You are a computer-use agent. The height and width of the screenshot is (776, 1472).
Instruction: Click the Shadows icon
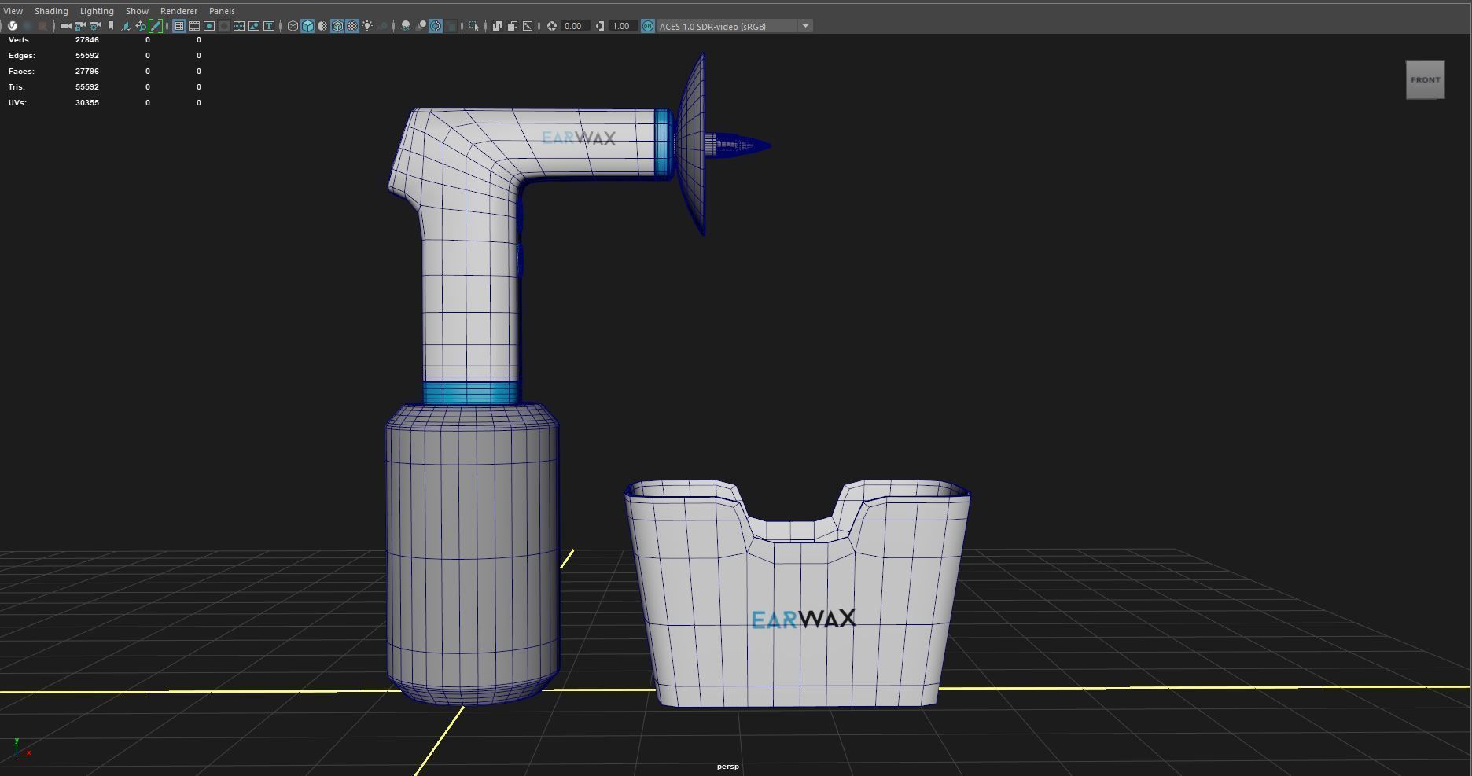coord(383,26)
